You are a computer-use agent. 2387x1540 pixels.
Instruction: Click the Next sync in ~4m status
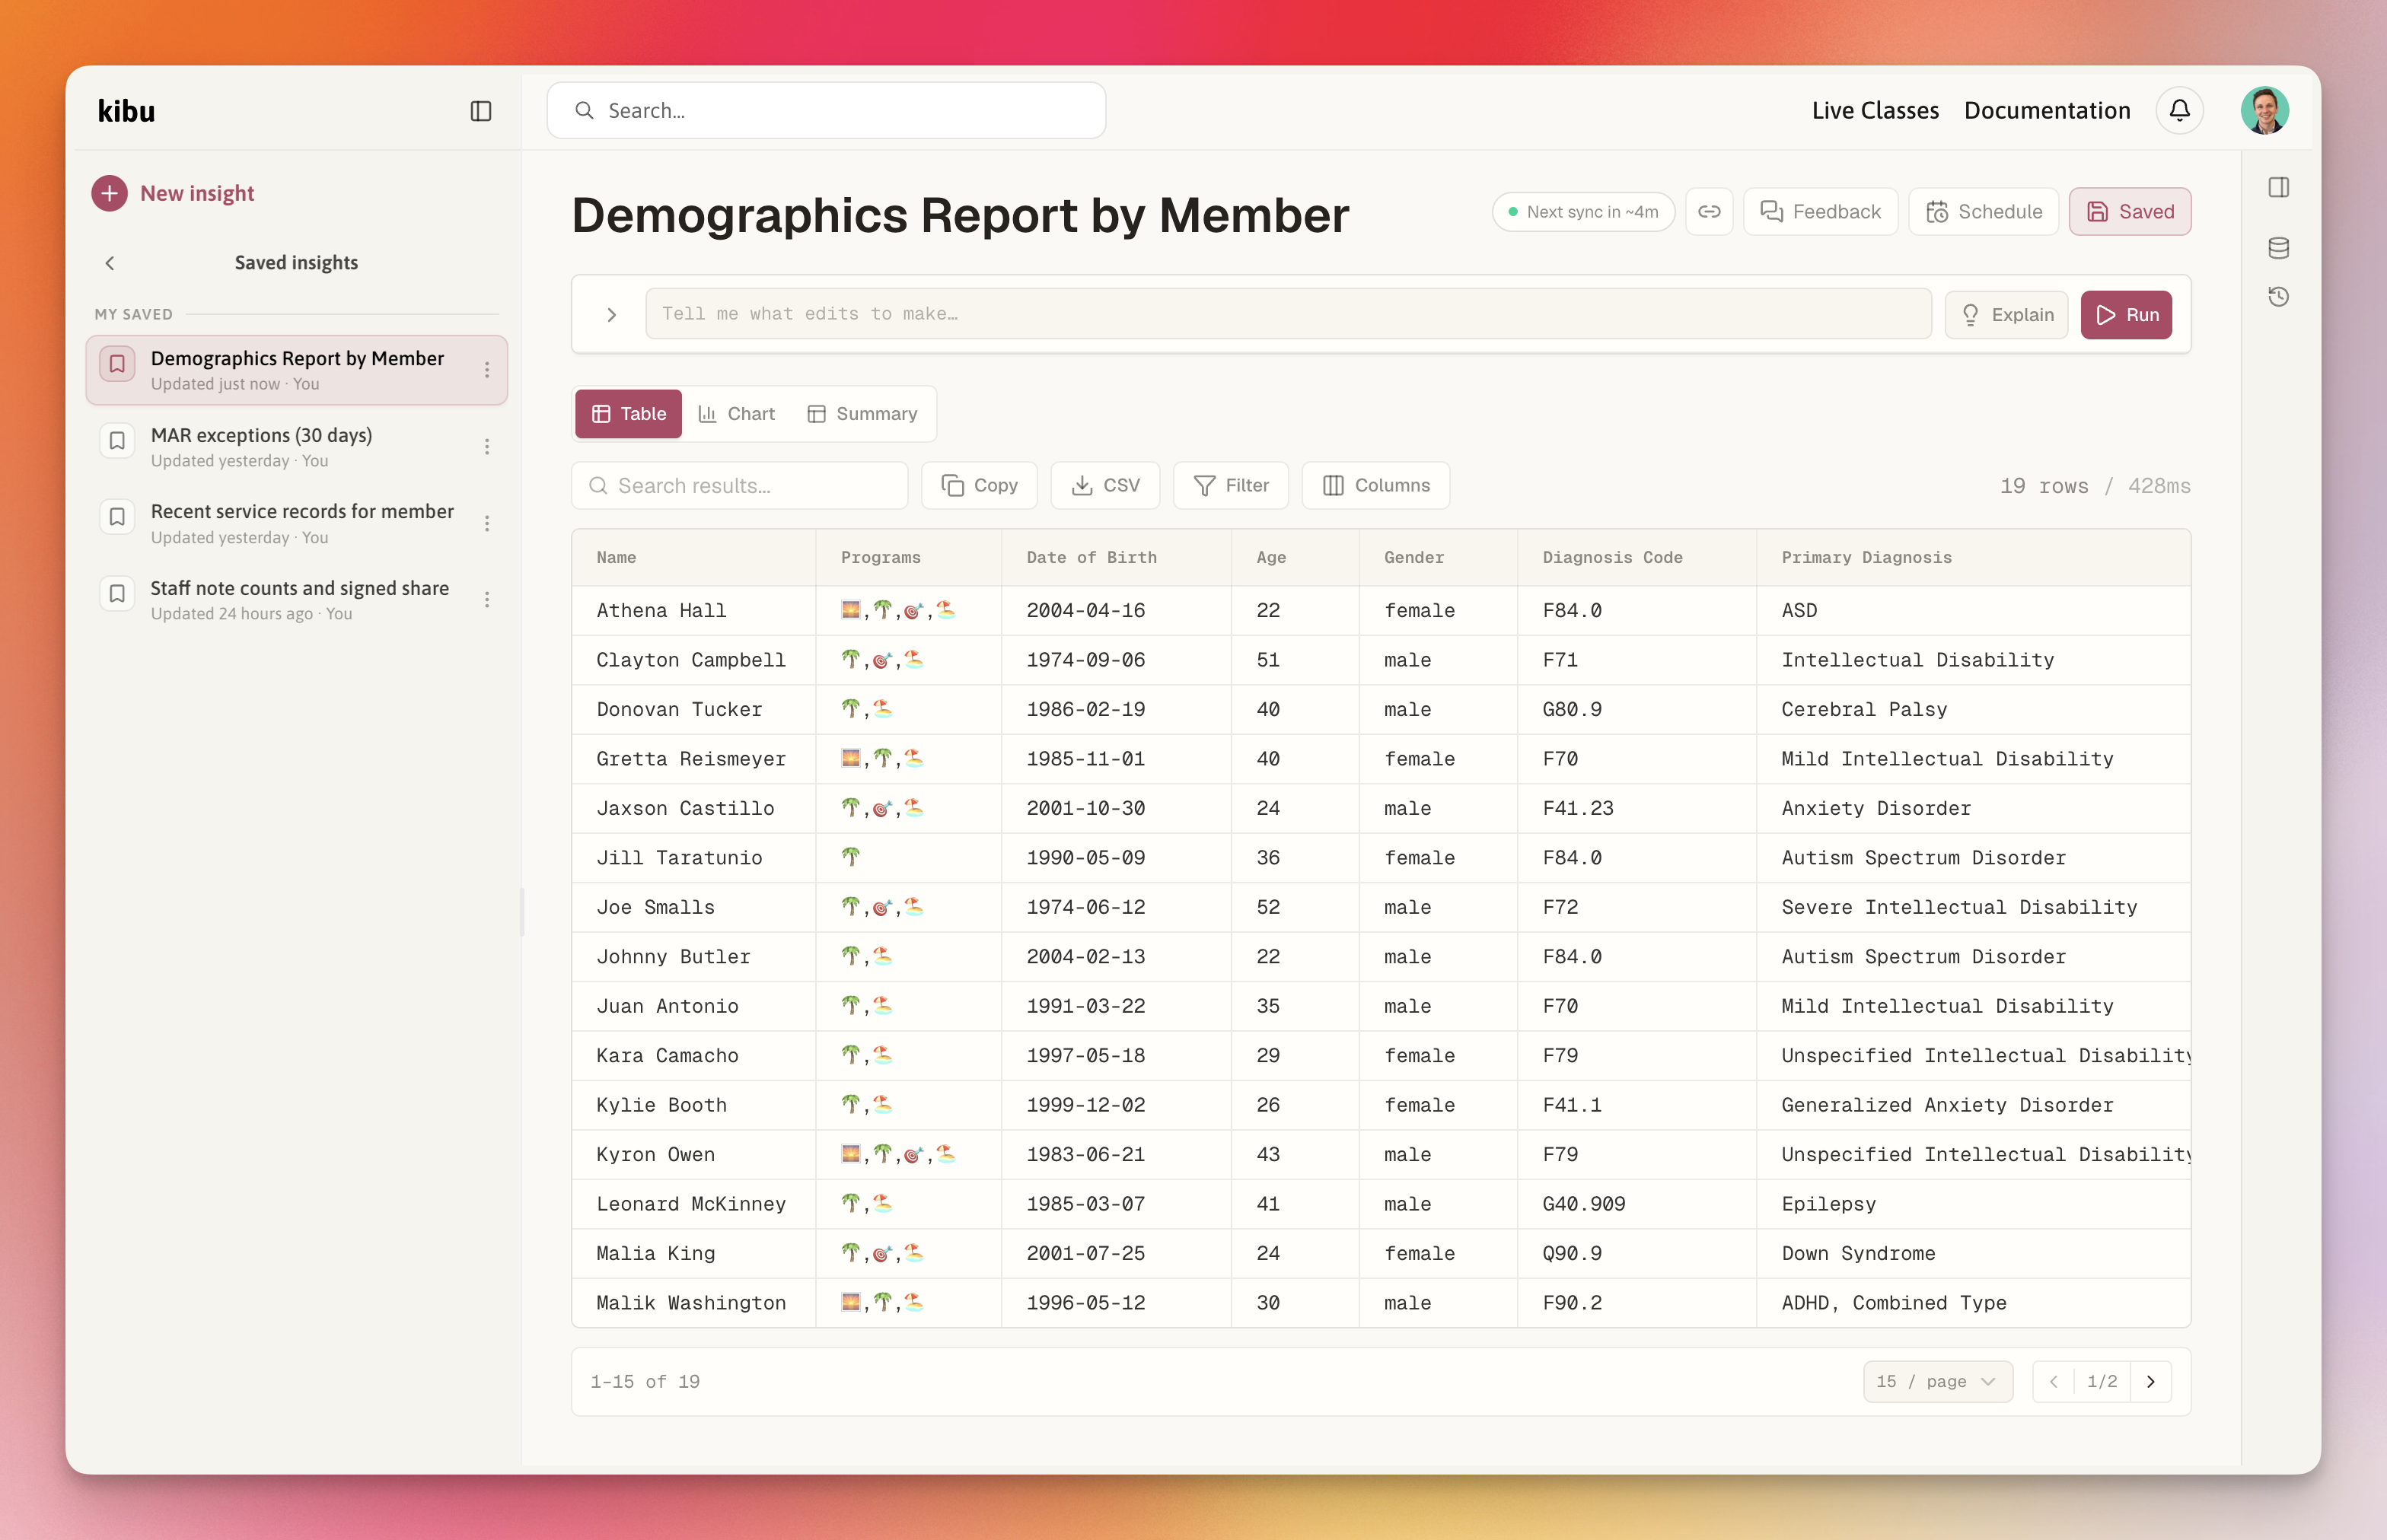(1582, 212)
